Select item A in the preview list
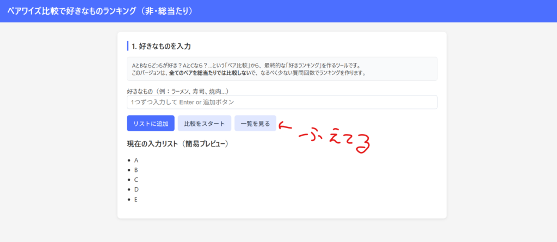557x242 pixels. (x=136, y=161)
